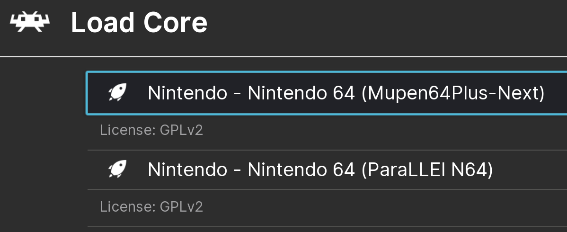Open the second Nintendo 64 list item
This screenshot has height=232, width=567.
(x=327, y=170)
